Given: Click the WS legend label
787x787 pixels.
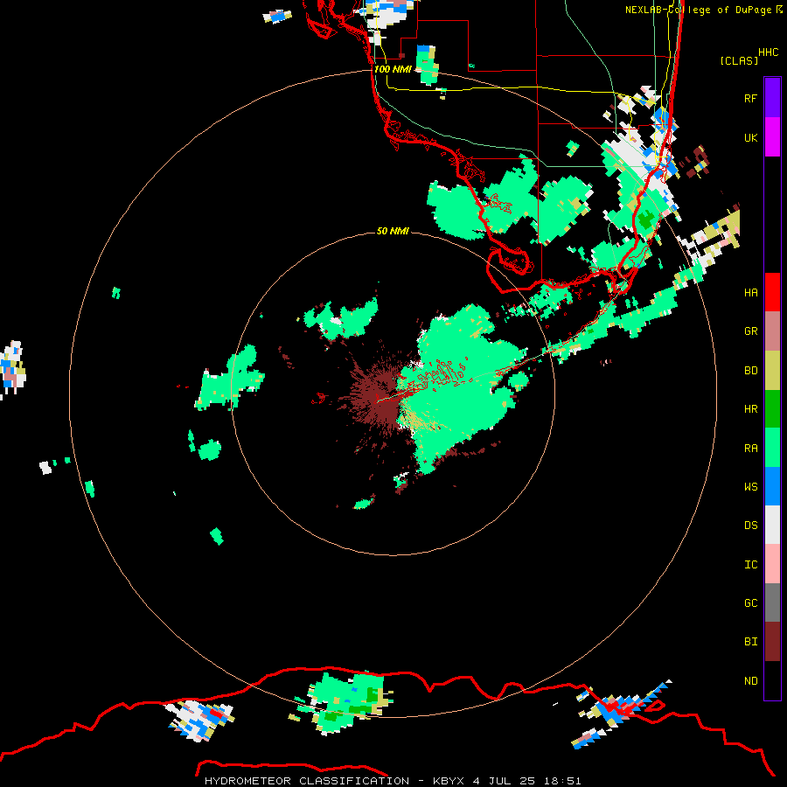Looking at the screenshot, I should point(750,486).
